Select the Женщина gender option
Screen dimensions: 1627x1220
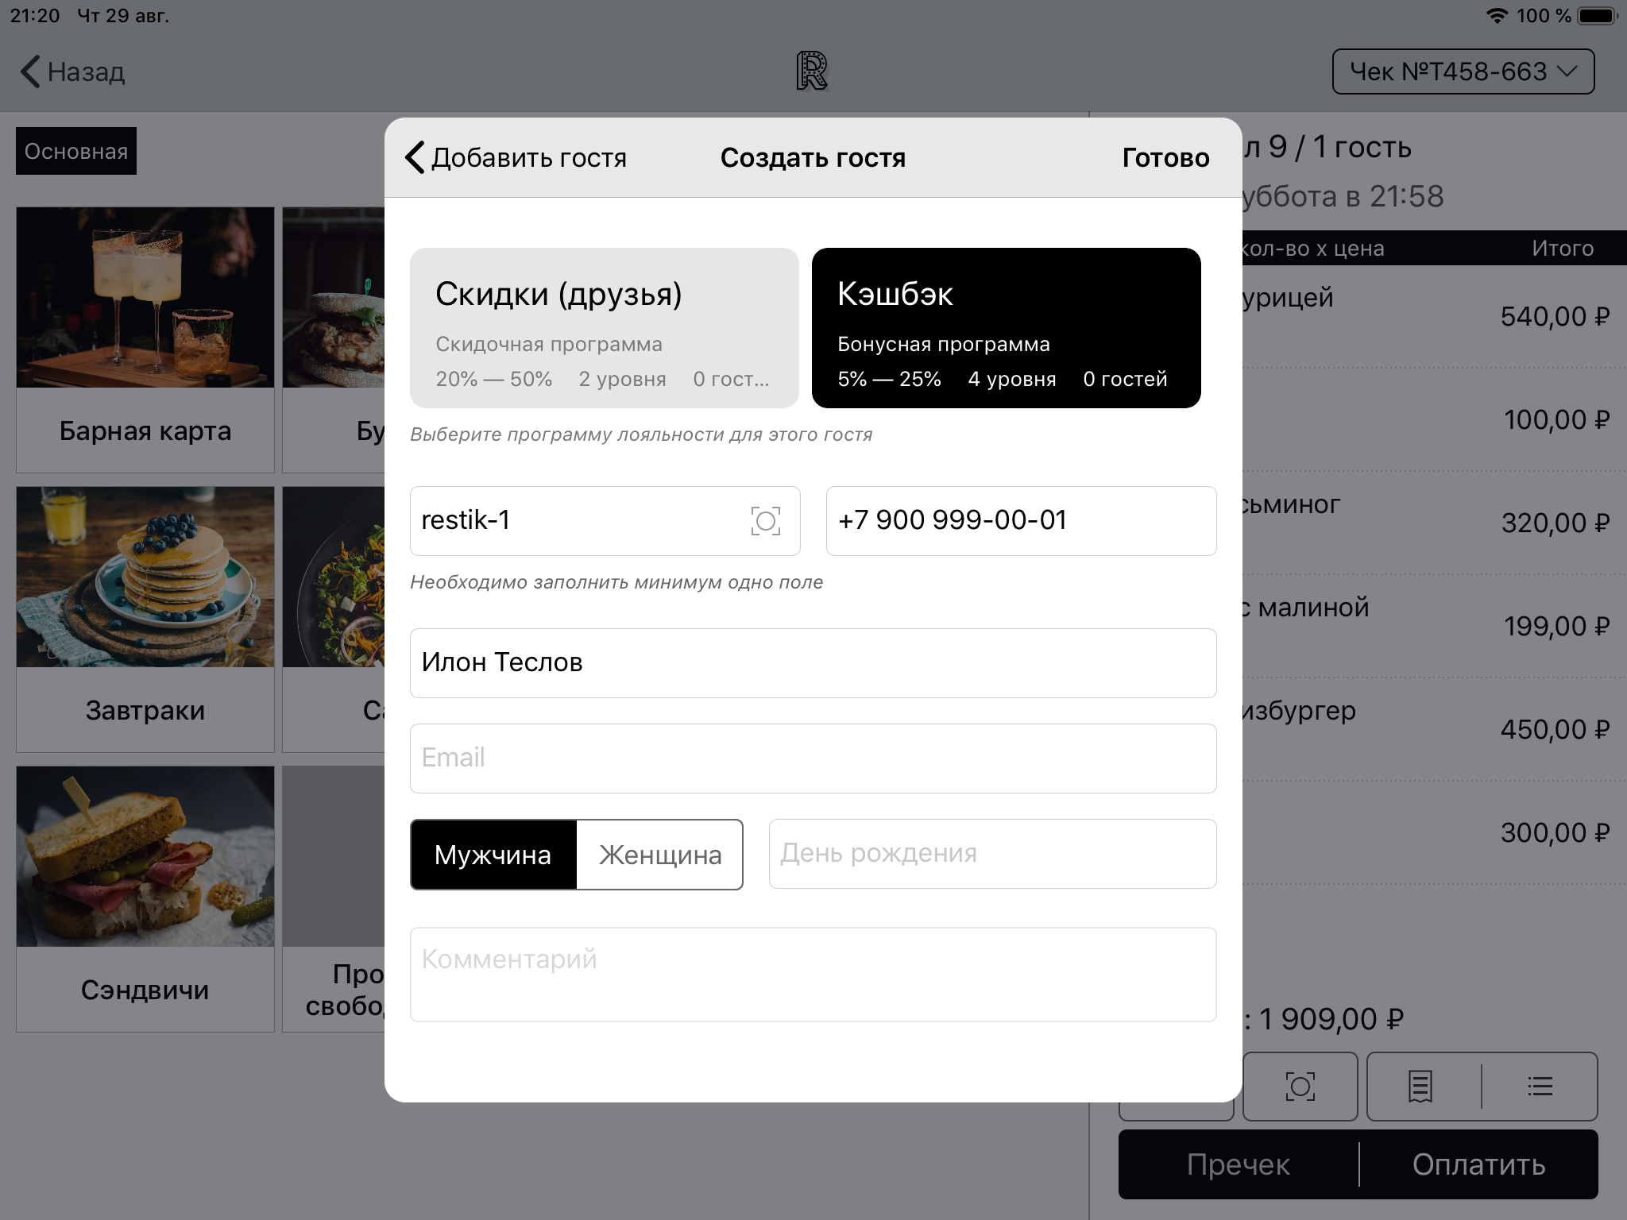[x=660, y=855]
